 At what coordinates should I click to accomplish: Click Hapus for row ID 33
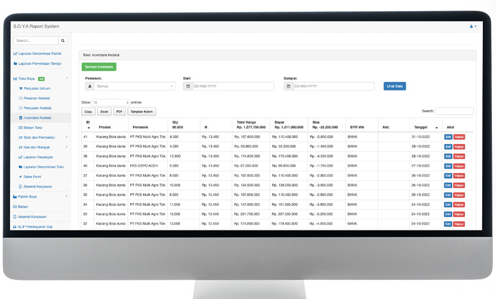coord(459,214)
